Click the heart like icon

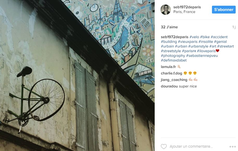(x=164, y=147)
